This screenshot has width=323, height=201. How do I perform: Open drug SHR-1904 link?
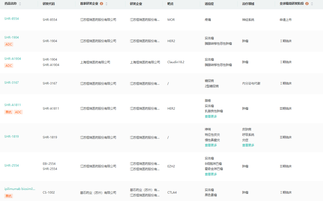click(x=12, y=37)
